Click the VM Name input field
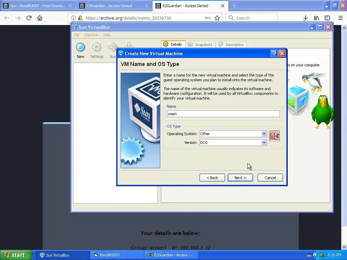The height and width of the screenshot is (260, 347). click(223, 114)
